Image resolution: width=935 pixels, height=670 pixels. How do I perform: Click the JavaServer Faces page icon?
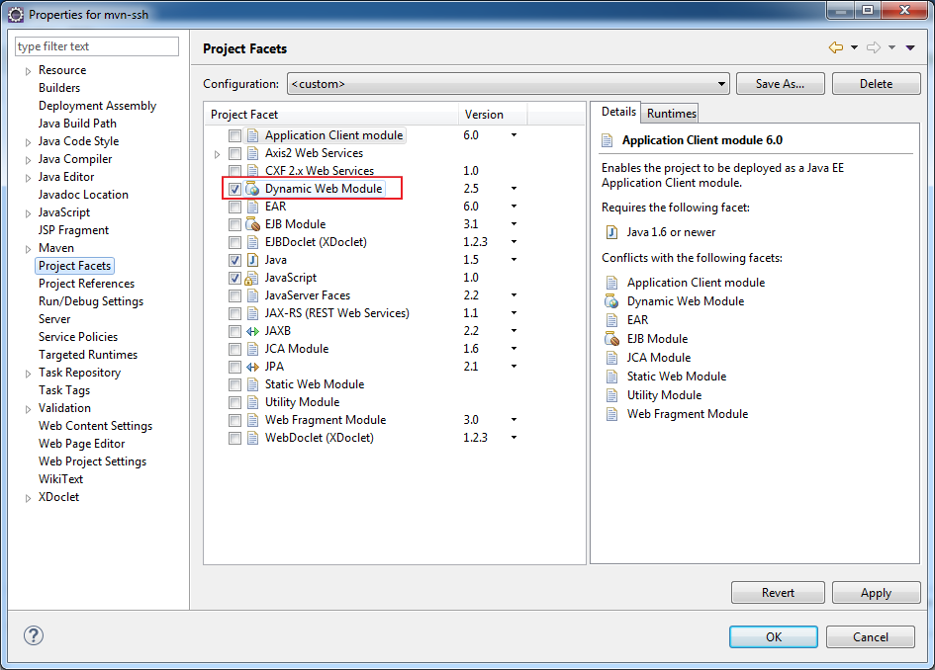[253, 296]
